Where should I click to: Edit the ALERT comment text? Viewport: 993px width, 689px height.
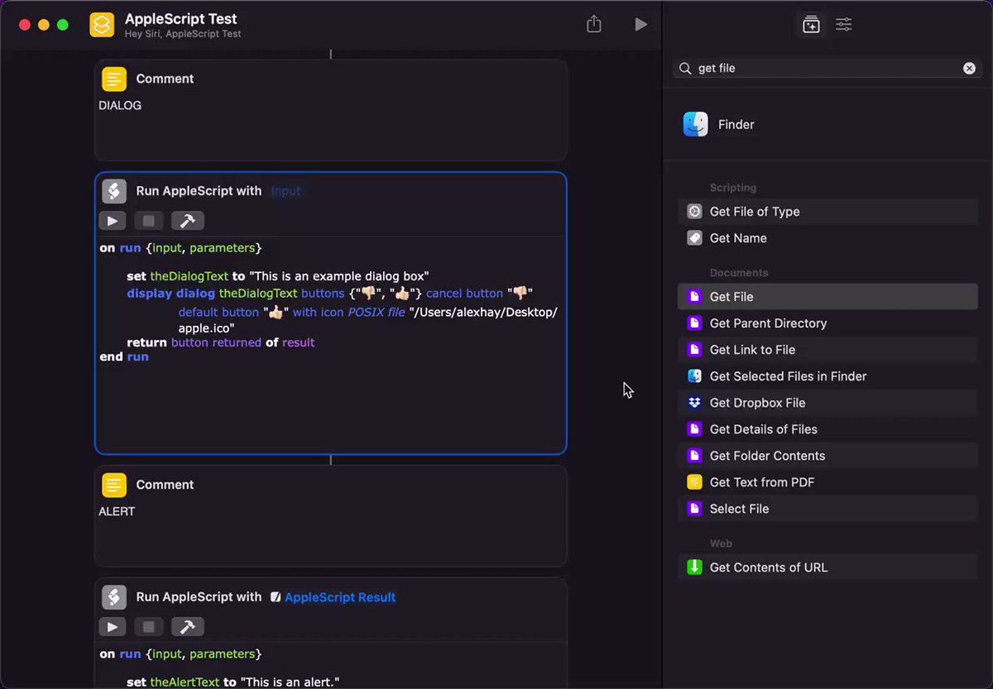pyautogui.click(x=117, y=512)
